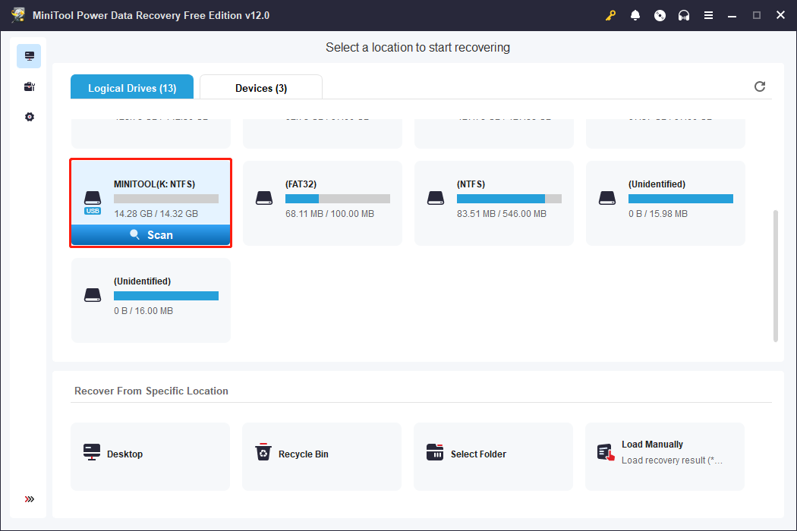
Task: Click the NTFS 83.51 MB usage bar
Action: (509, 199)
